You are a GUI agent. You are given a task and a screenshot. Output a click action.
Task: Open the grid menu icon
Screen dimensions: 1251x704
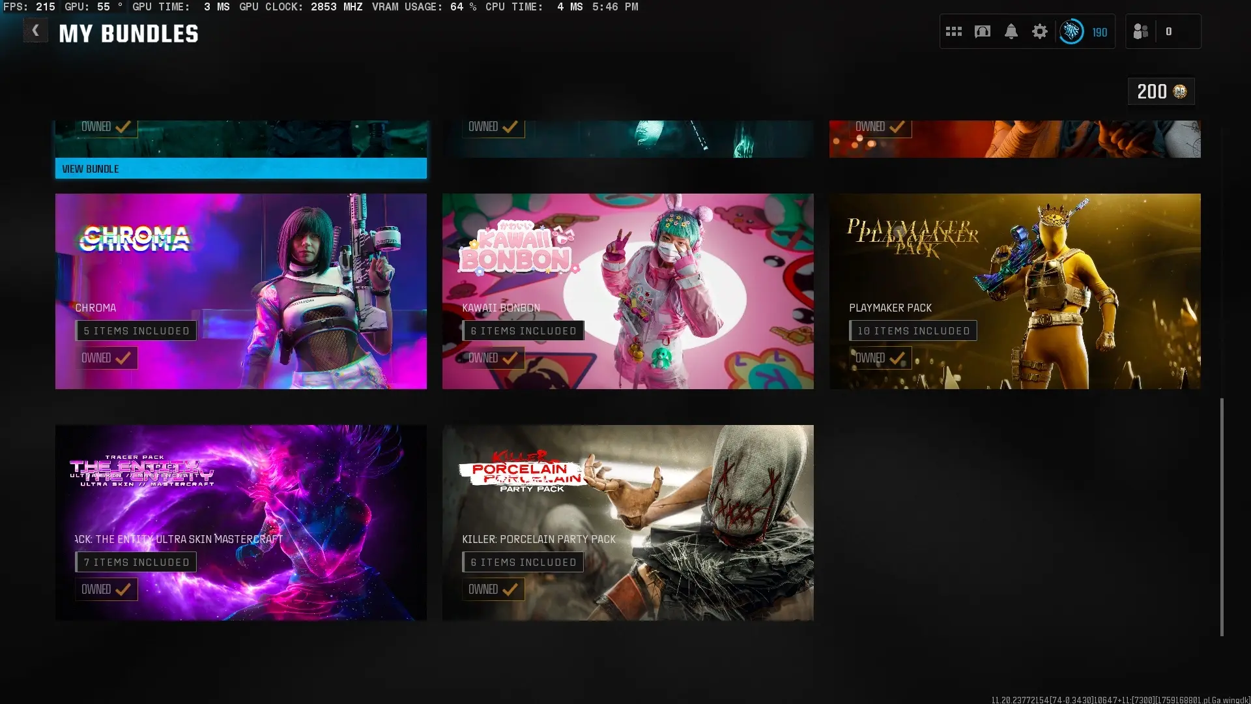coord(954,31)
